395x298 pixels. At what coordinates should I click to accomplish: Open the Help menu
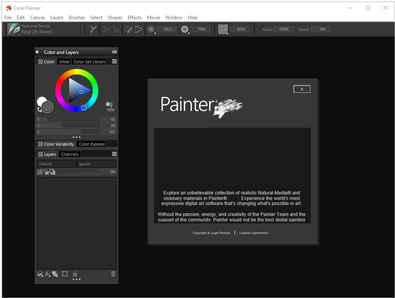point(193,18)
